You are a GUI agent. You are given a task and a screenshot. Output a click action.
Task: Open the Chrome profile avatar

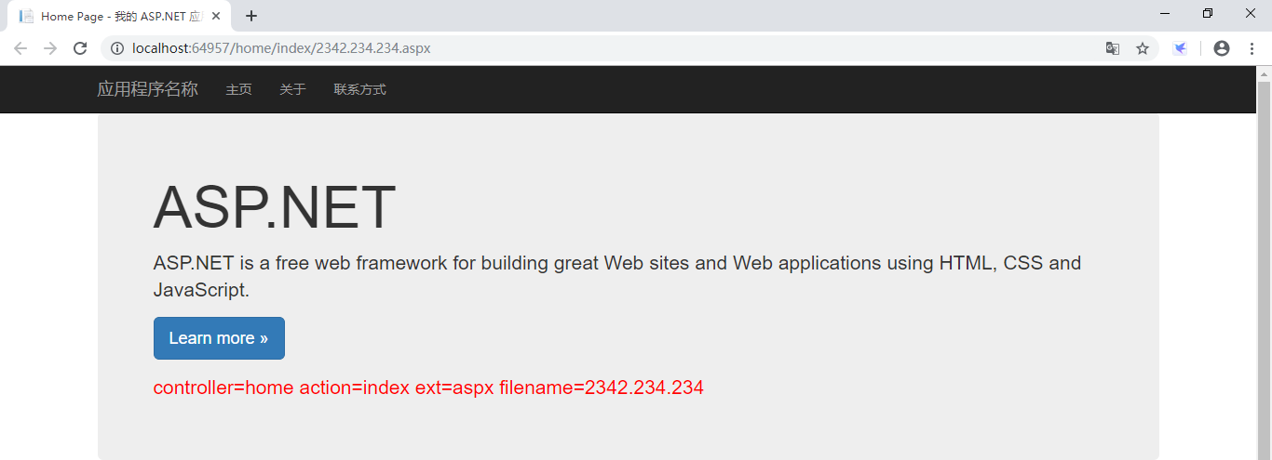pyautogui.click(x=1222, y=48)
